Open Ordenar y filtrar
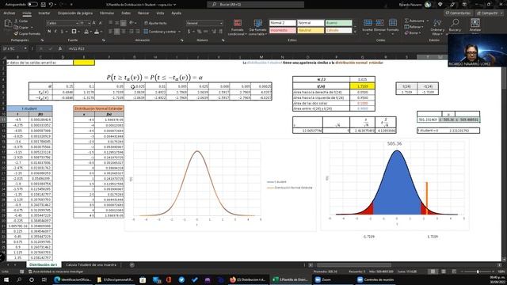 coord(437,27)
